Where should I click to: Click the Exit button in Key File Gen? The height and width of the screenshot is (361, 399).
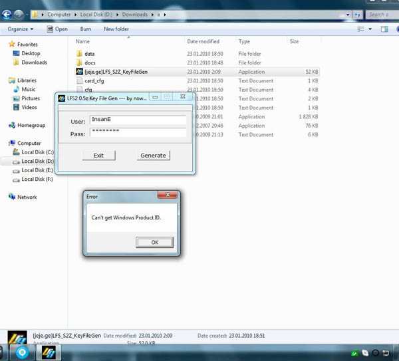point(98,155)
